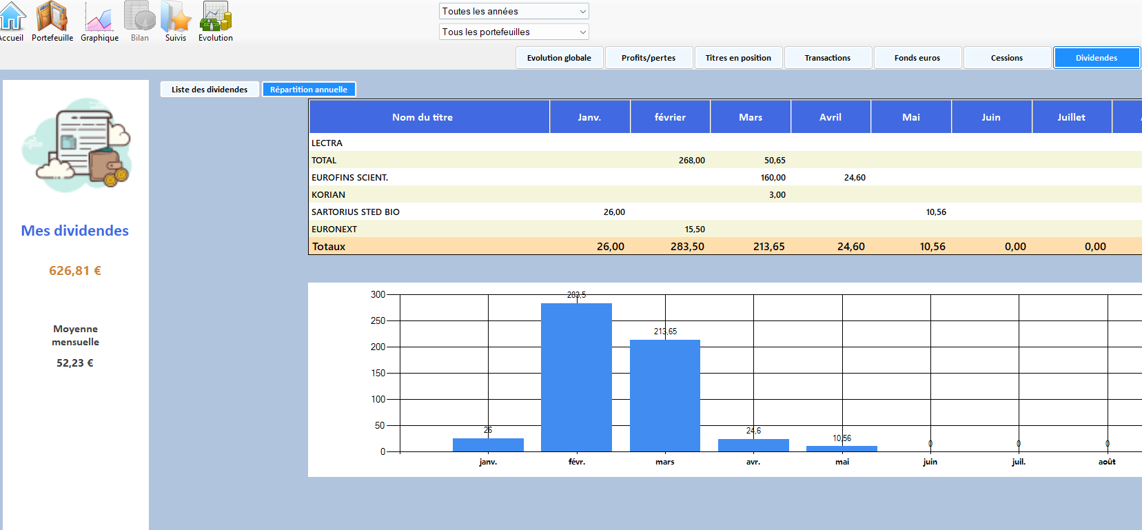
Task: Click the May bar in the chart
Action: click(x=842, y=449)
